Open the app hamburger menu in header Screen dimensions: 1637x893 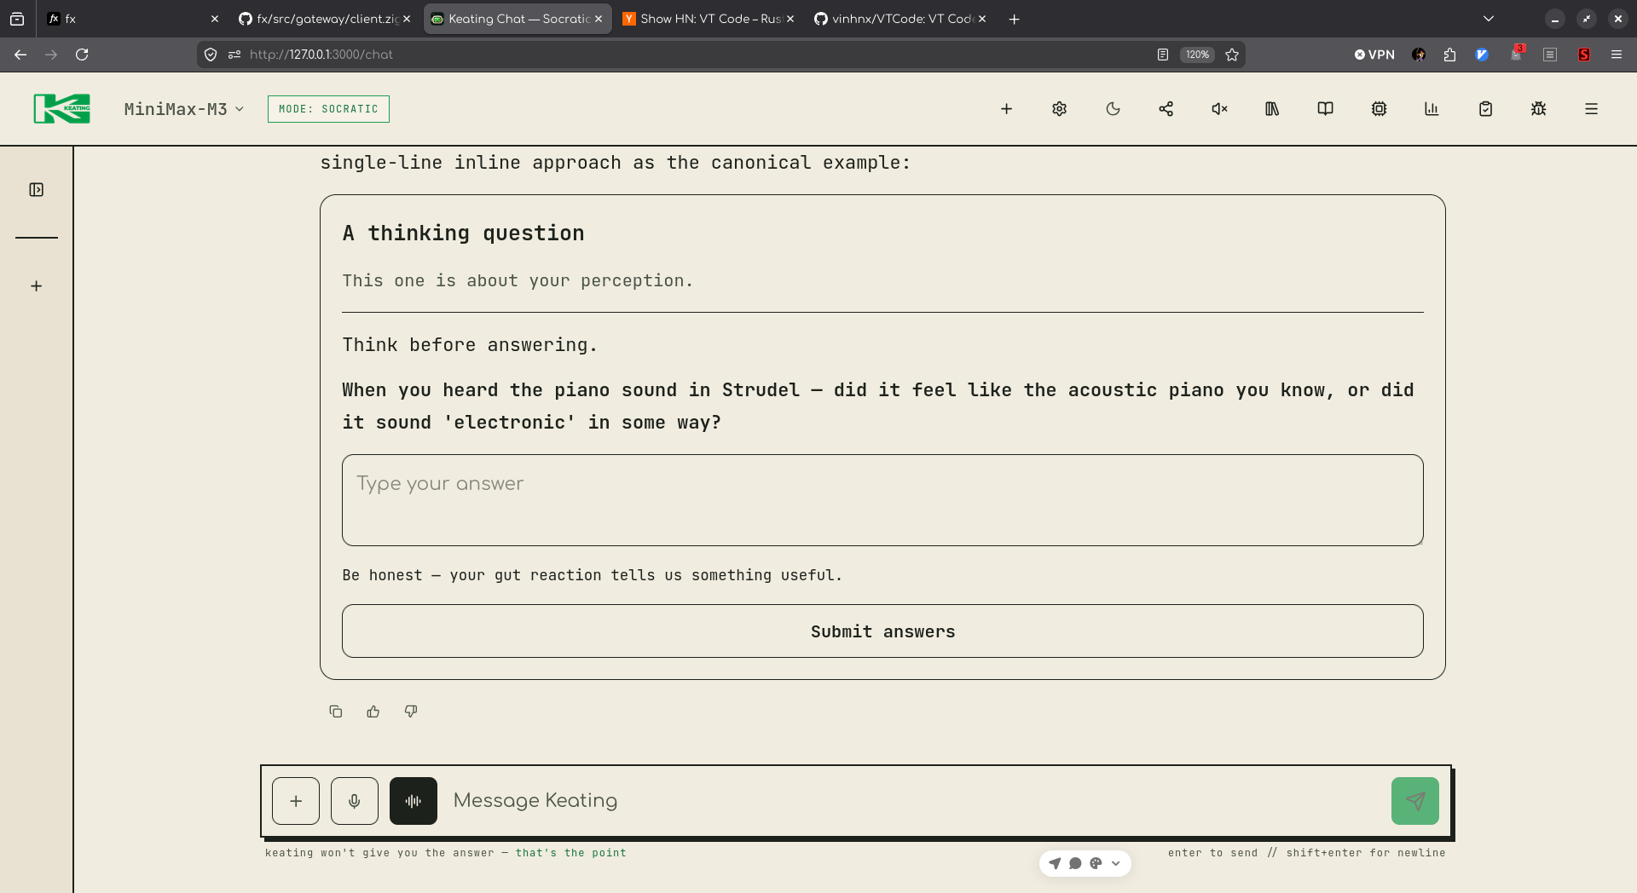(1591, 109)
